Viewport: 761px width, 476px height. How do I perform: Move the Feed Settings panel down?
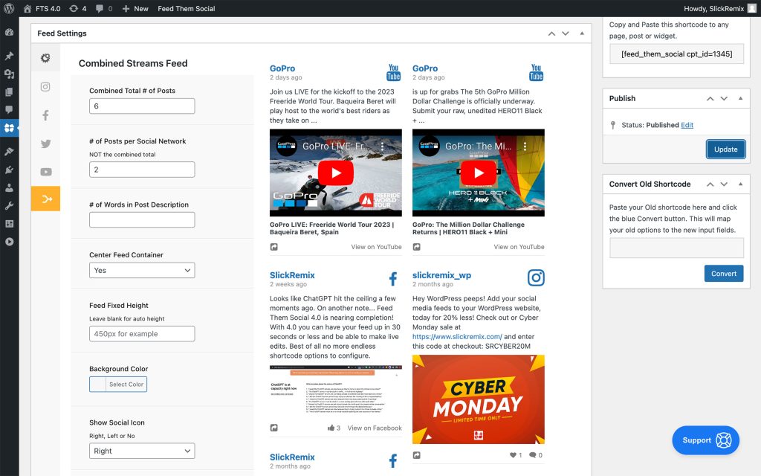(x=566, y=33)
